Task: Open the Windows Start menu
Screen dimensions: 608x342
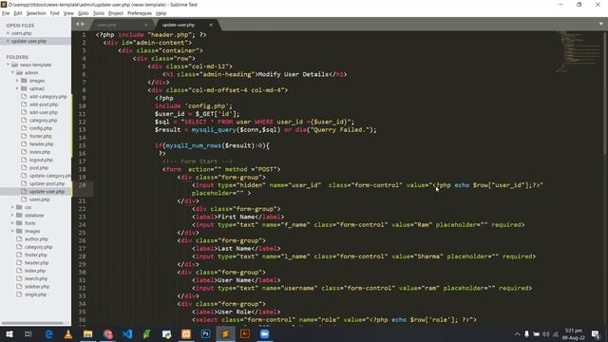Action: tap(9, 333)
